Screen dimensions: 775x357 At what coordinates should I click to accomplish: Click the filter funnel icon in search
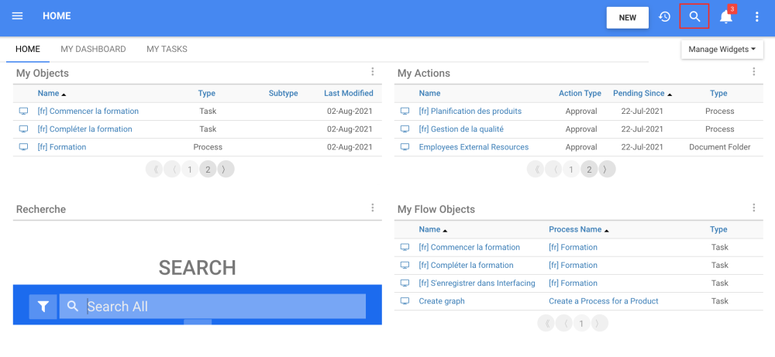pyautogui.click(x=43, y=307)
